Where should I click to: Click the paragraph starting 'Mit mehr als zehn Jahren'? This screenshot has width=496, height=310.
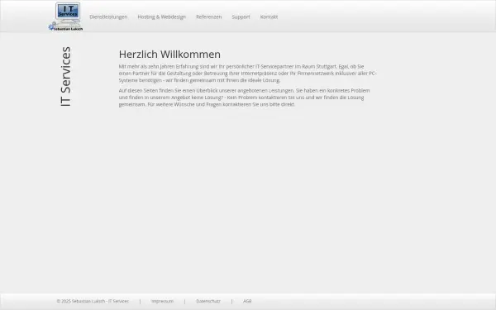click(x=248, y=74)
